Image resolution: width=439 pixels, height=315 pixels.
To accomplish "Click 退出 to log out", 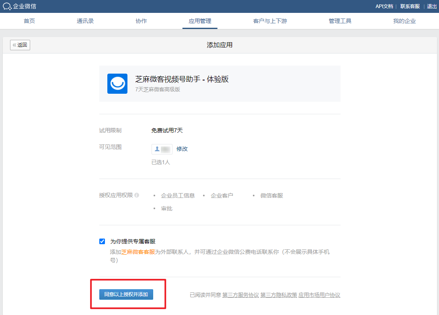I will [432, 6].
